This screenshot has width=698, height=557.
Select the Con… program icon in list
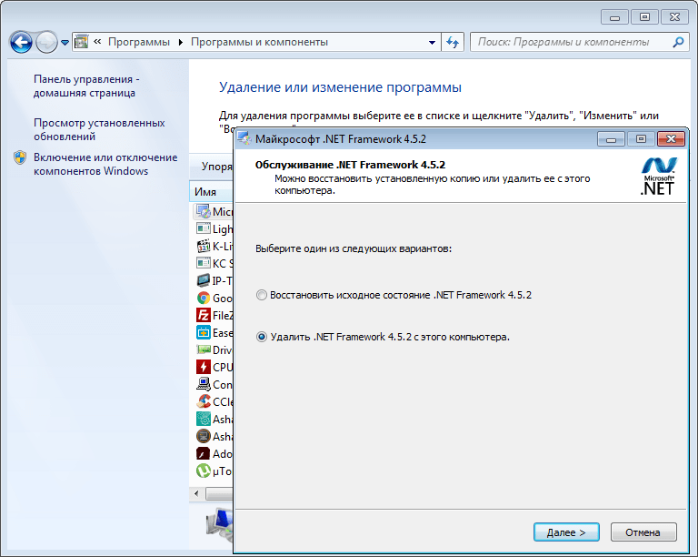tap(204, 384)
